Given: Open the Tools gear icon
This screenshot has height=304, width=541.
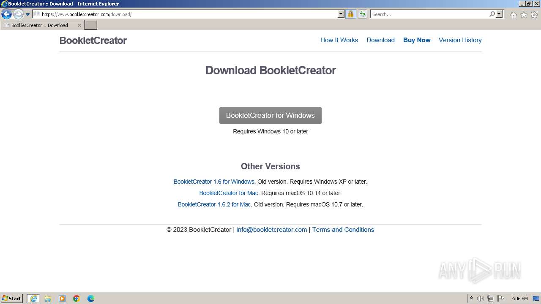Looking at the screenshot, I should click(534, 15).
